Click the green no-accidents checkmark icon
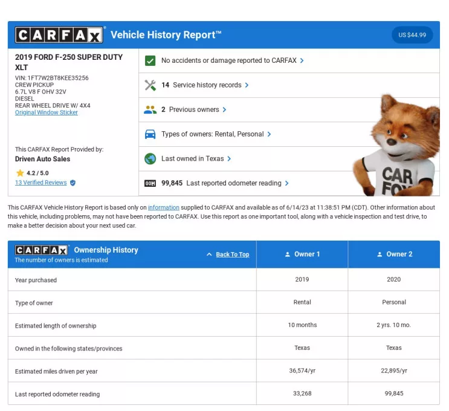The image size is (449, 411). click(x=150, y=60)
